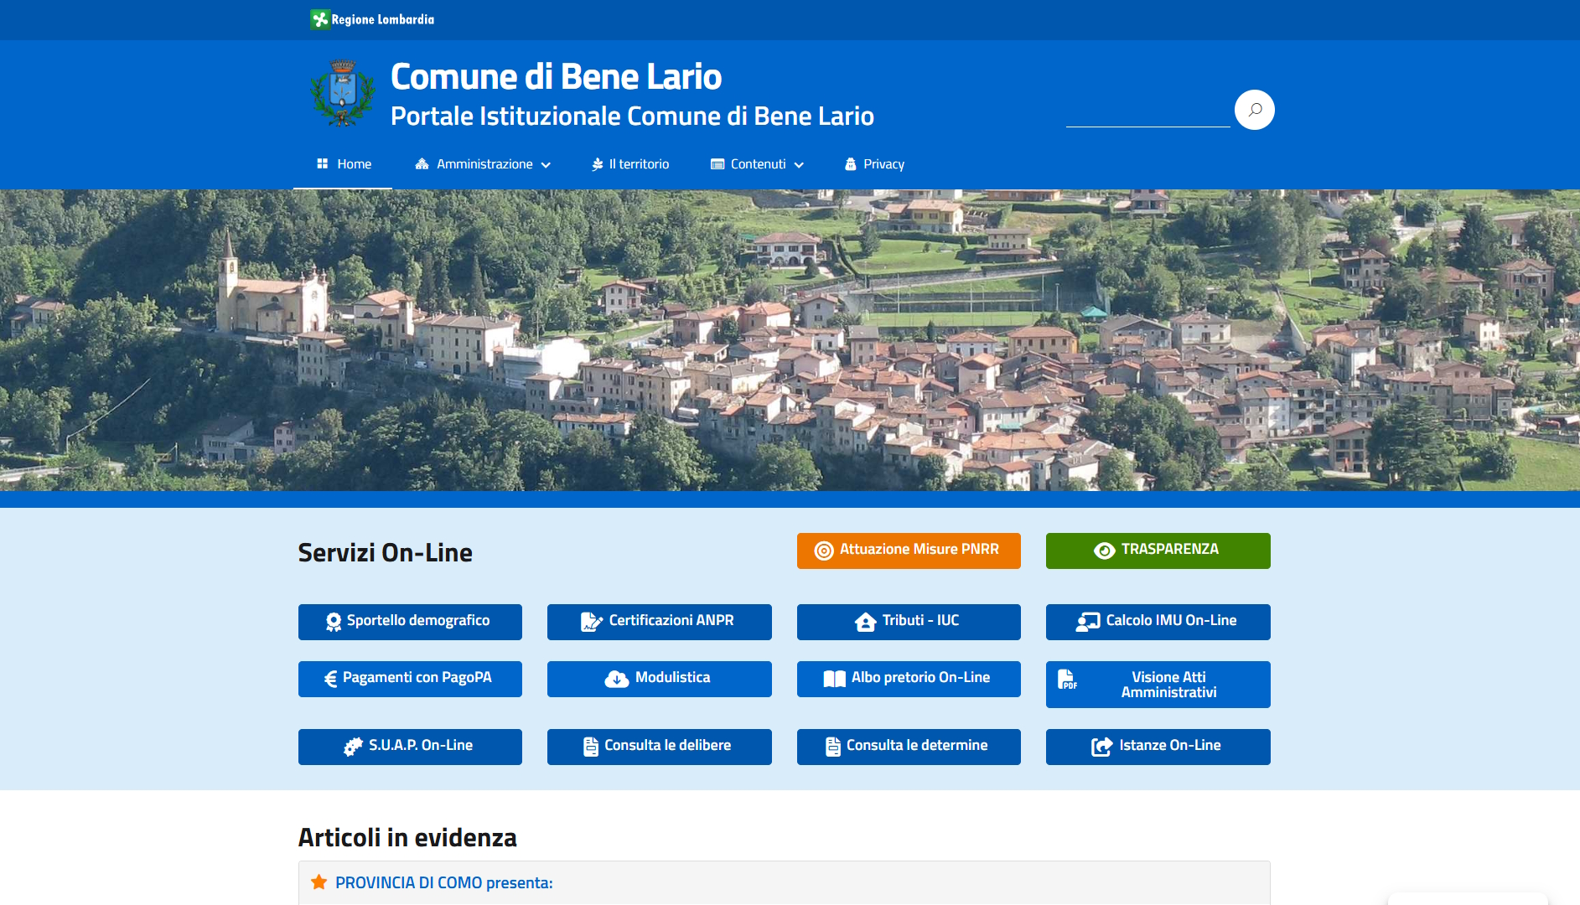Open Visione Atti Amministrativi service
The width and height of the screenshot is (1580, 905).
click(1158, 685)
